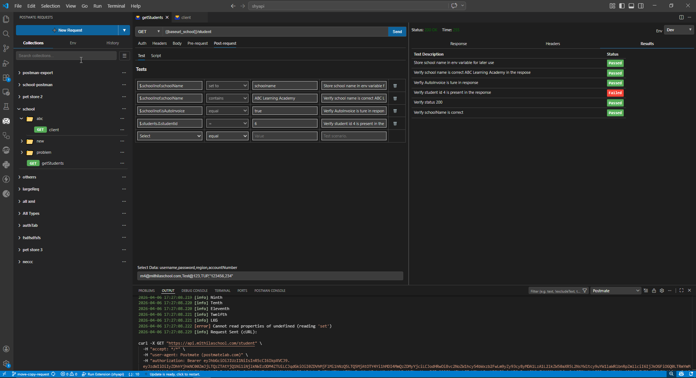Open the Postmate mail icon in activity bar
The height and width of the screenshot is (378, 696).
click(6, 121)
